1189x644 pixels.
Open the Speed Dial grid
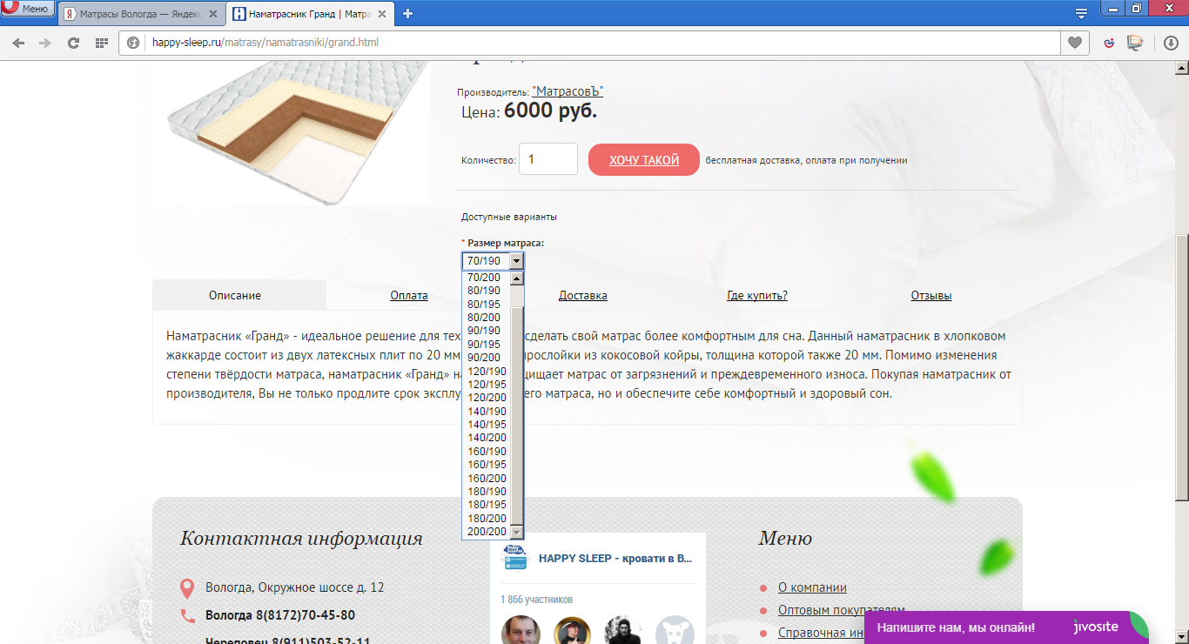coord(101,43)
